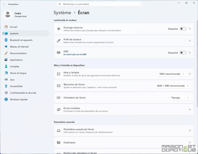Maximize the Paramètres window
The image size is (198, 154).
(x=186, y=3)
